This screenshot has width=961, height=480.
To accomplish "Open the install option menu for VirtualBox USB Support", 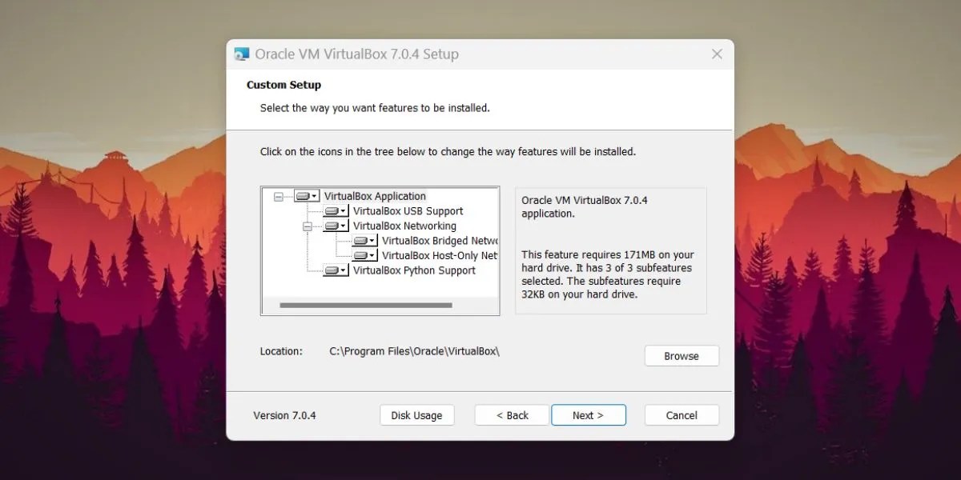I will coord(343,210).
